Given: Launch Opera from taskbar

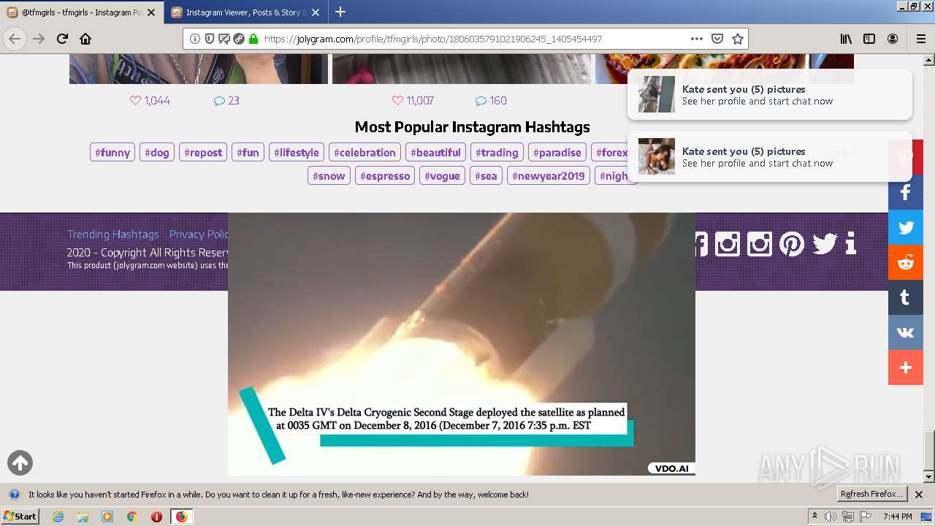Looking at the screenshot, I should point(156,517).
